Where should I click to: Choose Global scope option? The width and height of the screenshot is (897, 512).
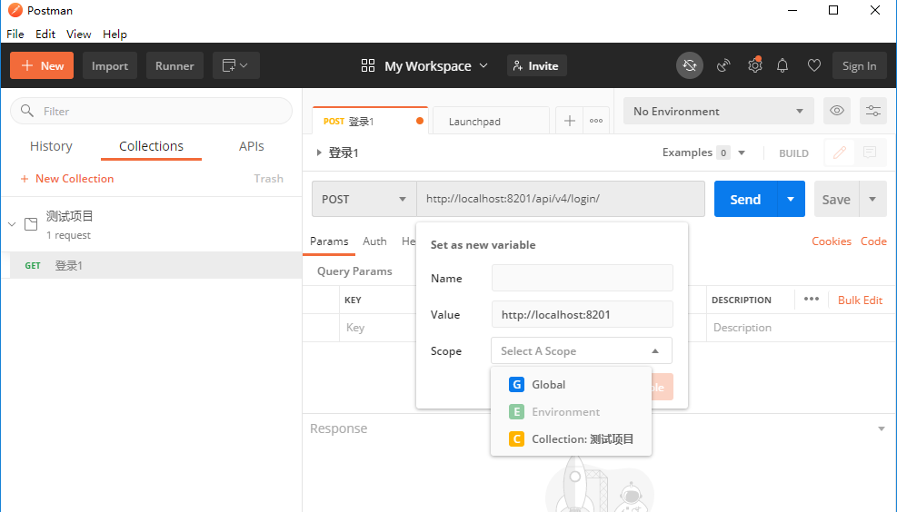pyautogui.click(x=571, y=385)
